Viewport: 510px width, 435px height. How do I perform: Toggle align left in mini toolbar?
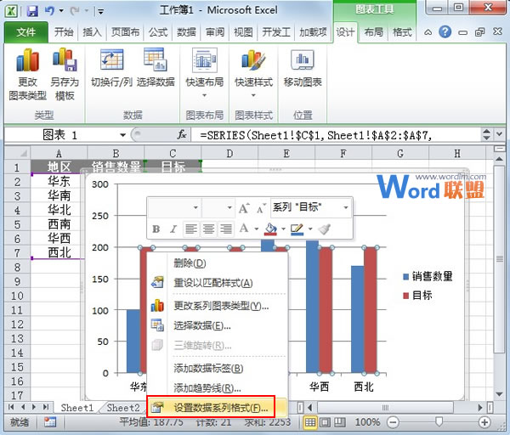[x=191, y=229]
